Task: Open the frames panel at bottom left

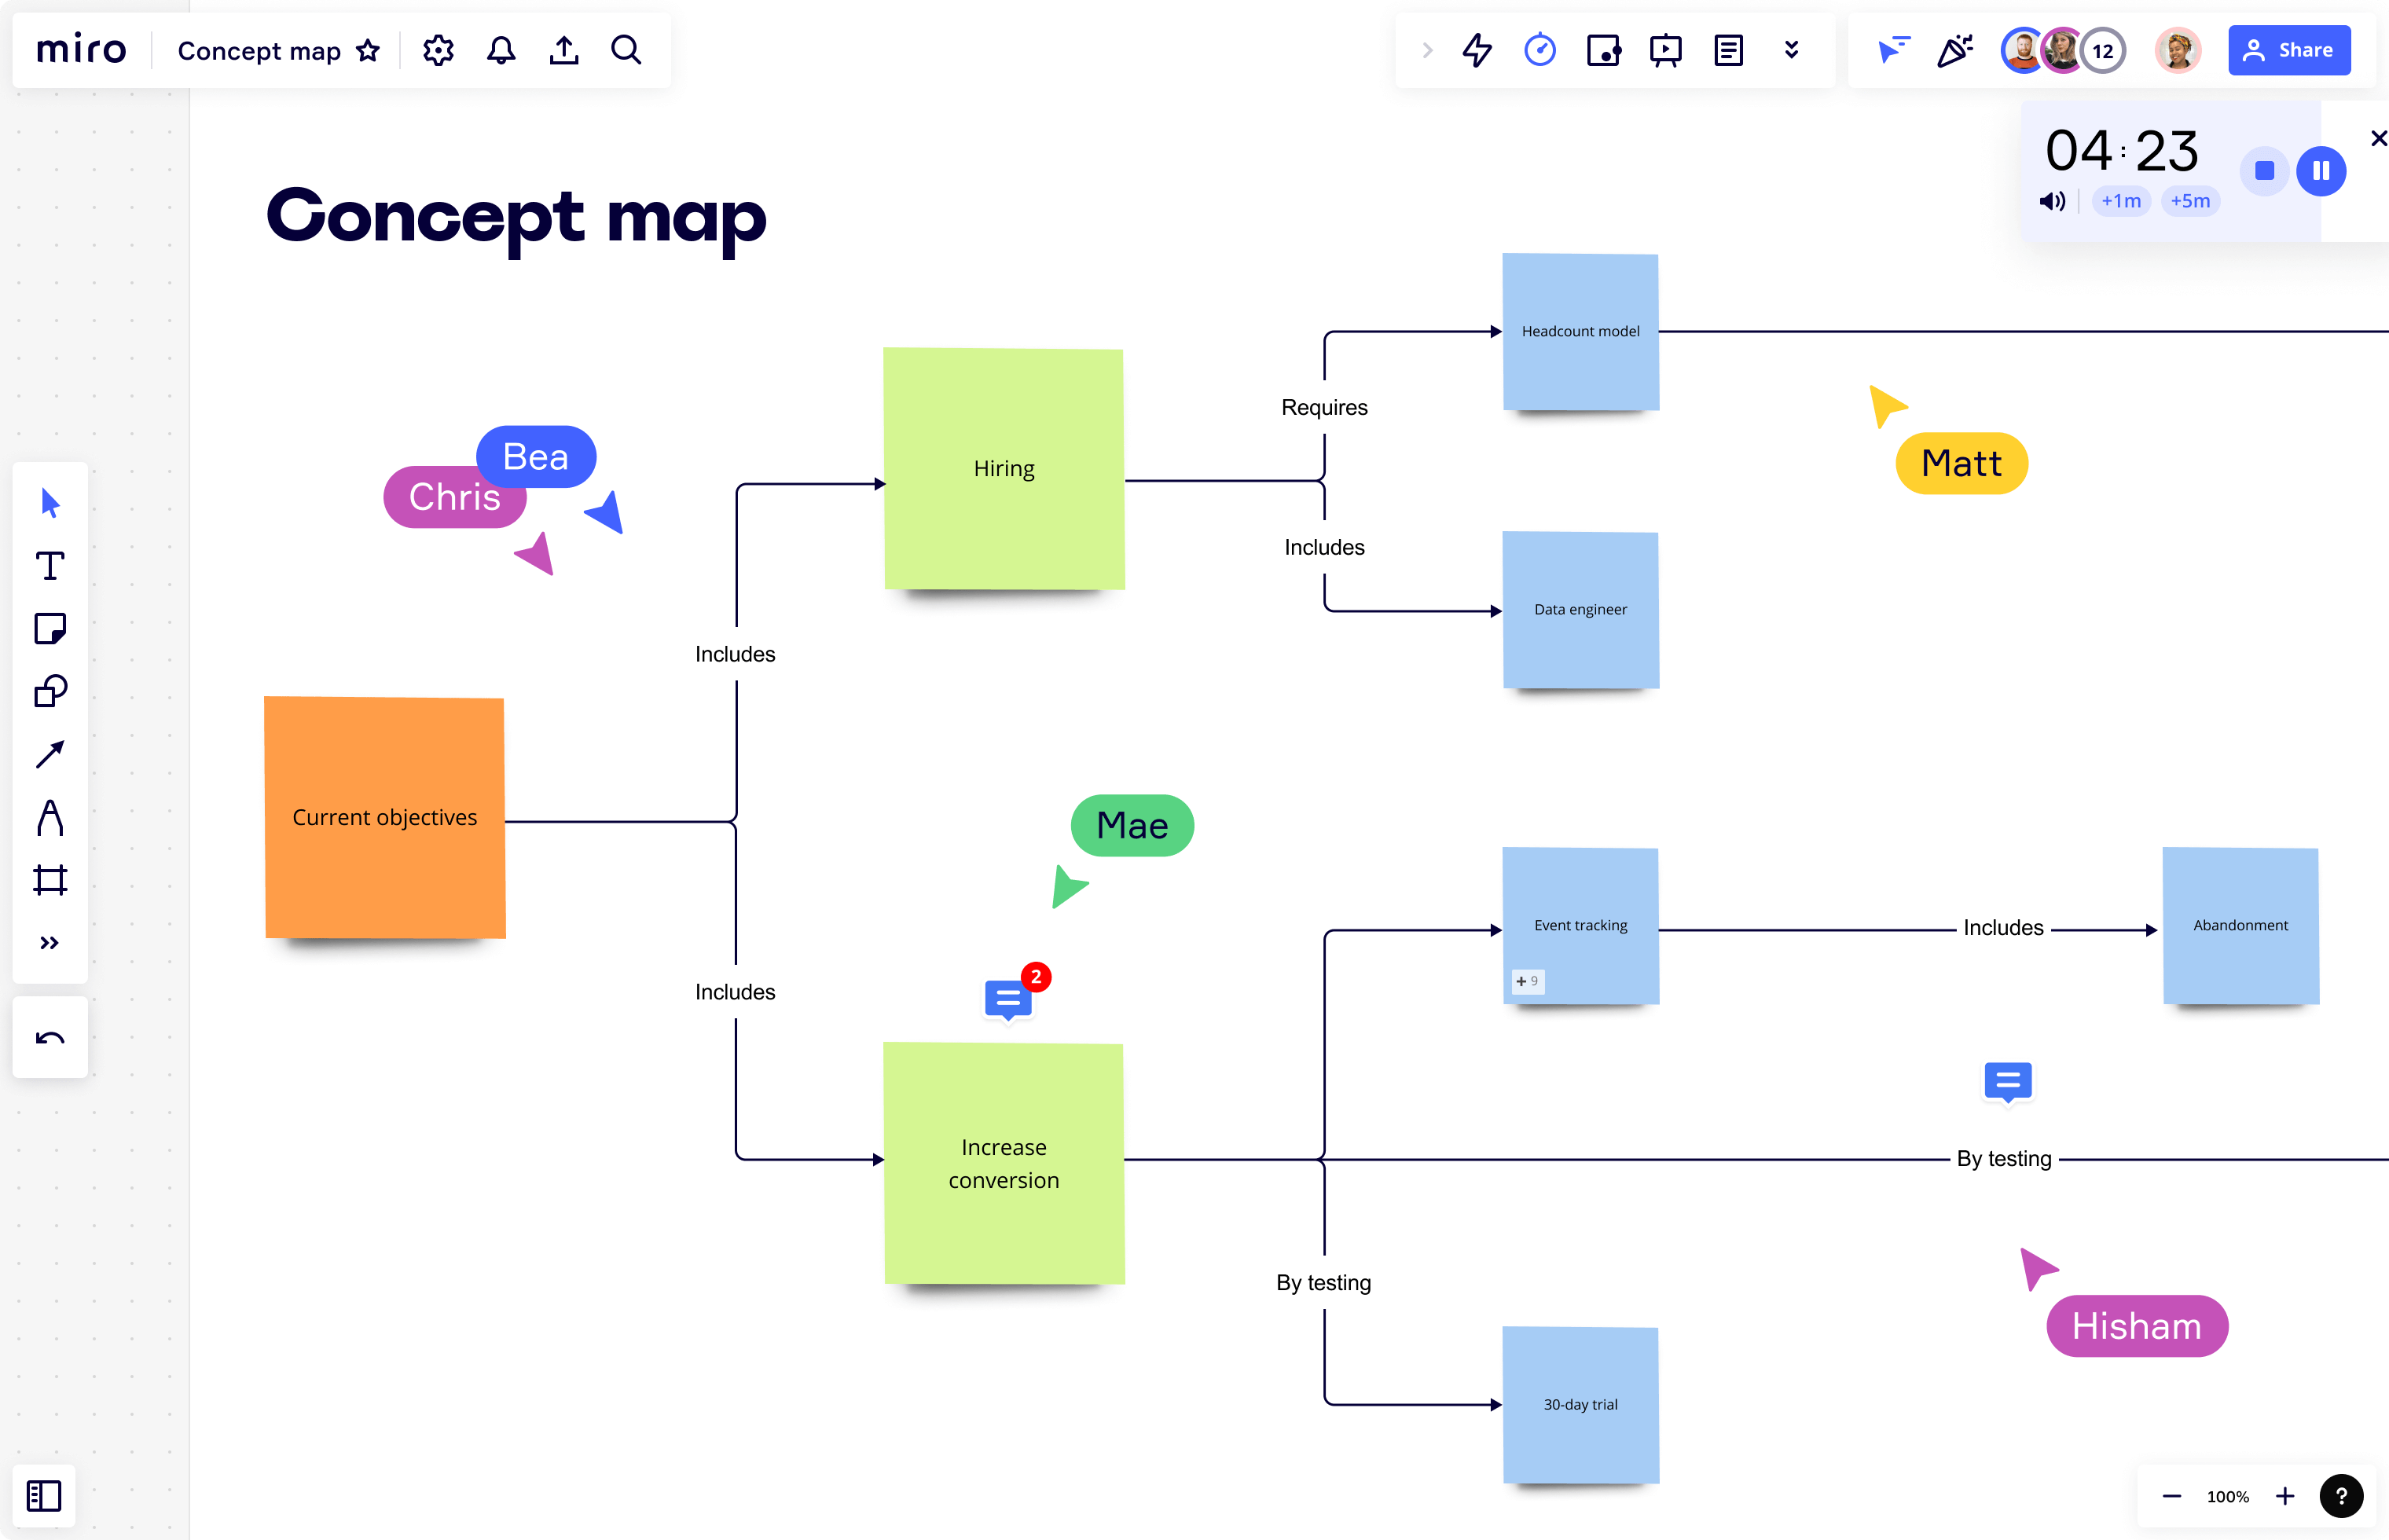Action: (x=44, y=1496)
